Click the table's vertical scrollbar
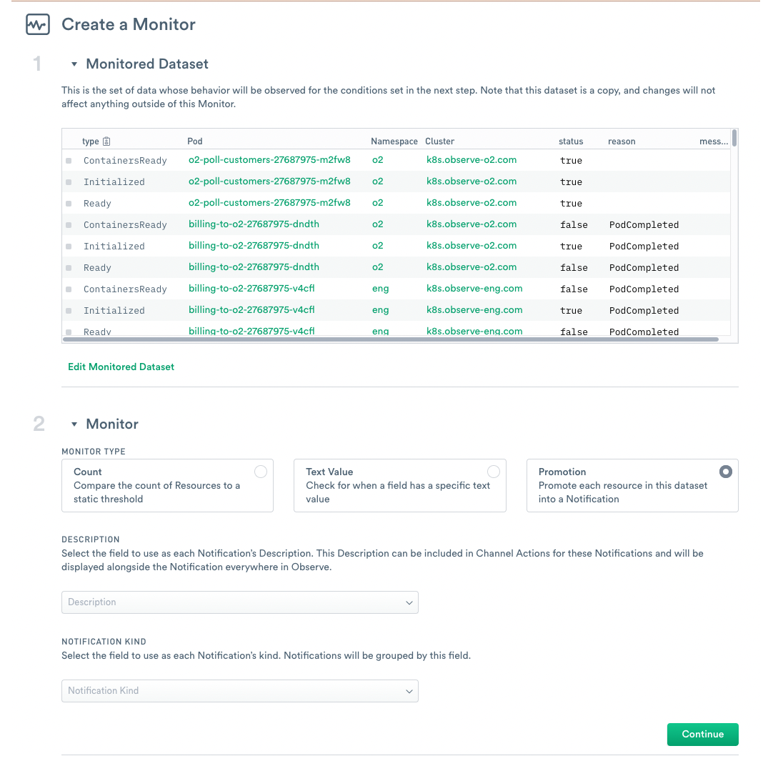The height and width of the screenshot is (781, 773). (734, 139)
